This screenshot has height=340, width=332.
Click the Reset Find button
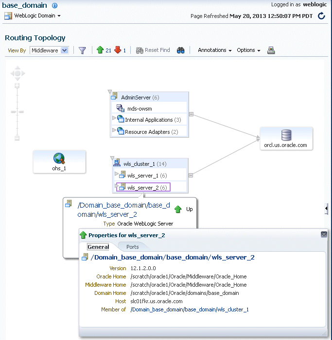point(153,50)
